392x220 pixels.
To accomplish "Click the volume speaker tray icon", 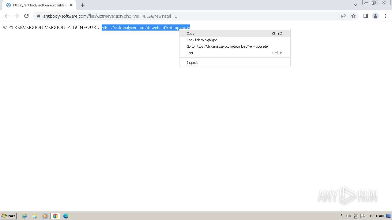I will pos(348,216).
